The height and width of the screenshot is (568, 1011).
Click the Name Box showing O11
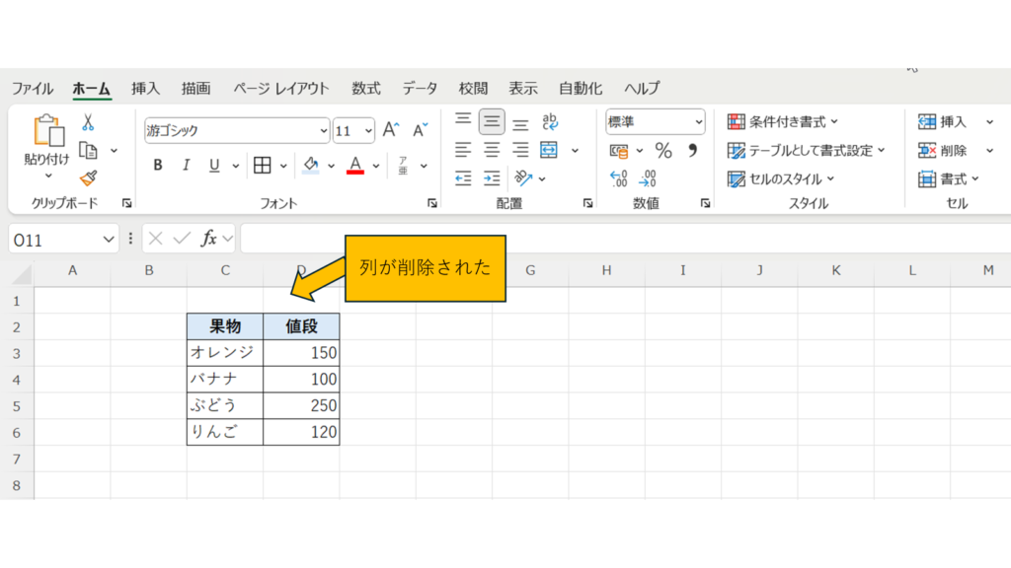point(54,240)
